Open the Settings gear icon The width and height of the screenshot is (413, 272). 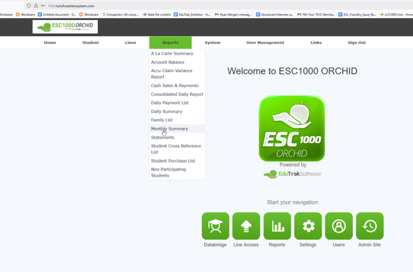click(308, 226)
